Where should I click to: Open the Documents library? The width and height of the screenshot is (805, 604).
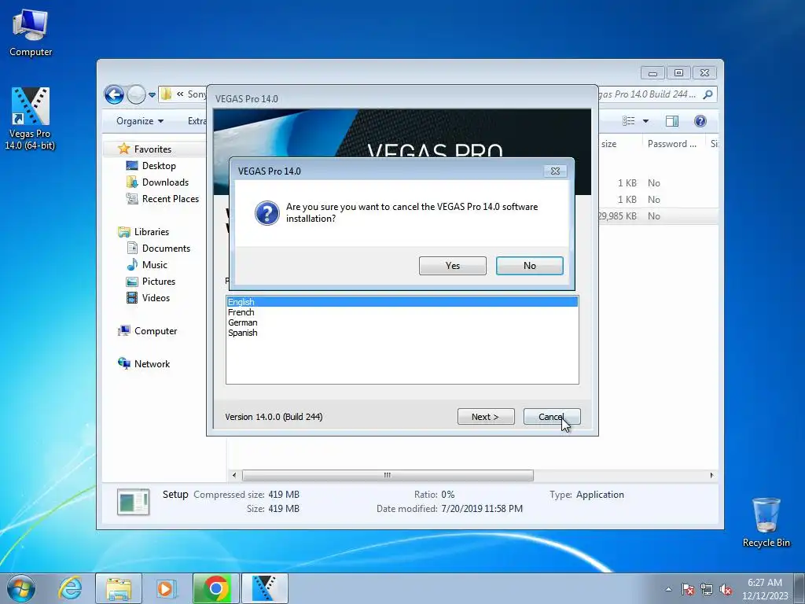(x=166, y=248)
